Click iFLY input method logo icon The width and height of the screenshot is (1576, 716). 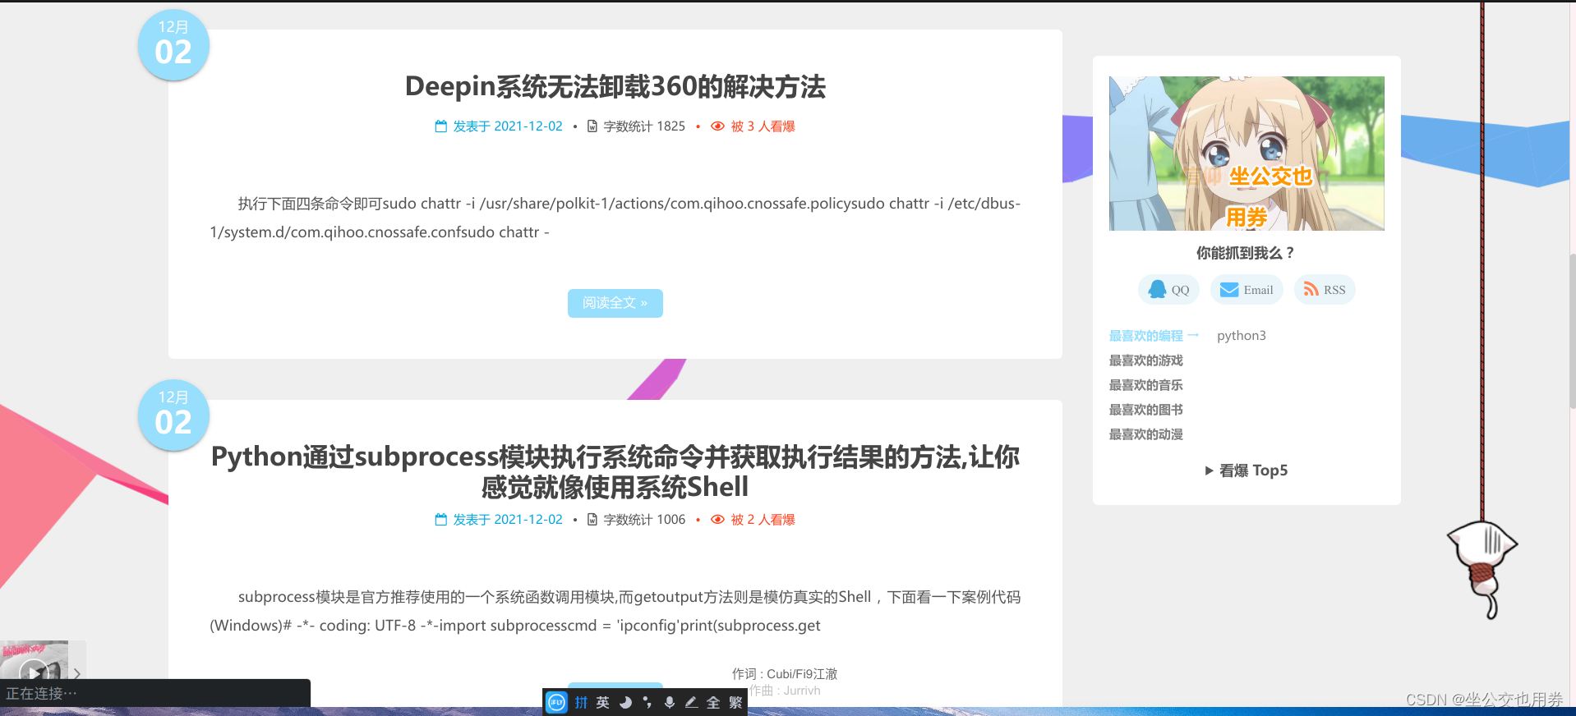point(557,702)
